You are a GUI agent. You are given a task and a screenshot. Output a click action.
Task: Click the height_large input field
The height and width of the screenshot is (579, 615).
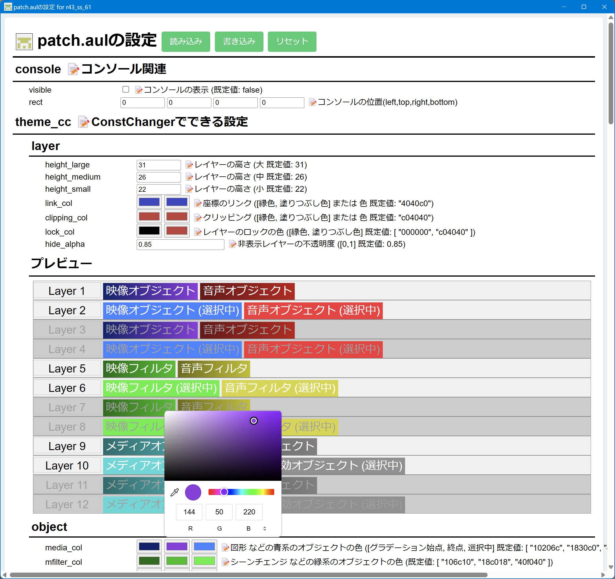click(159, 165)
